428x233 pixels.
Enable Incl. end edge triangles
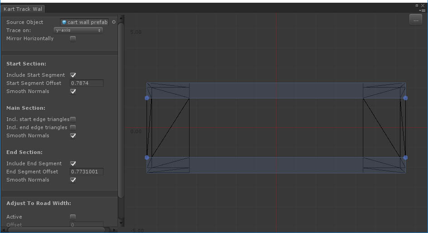[73, 127]
